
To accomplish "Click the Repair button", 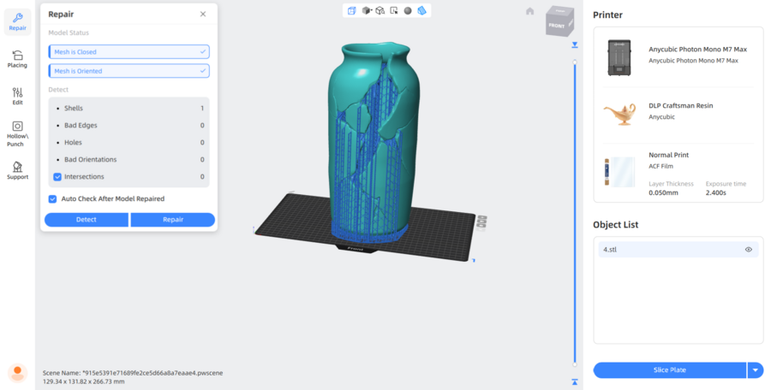I will click(x=173, y=220).
